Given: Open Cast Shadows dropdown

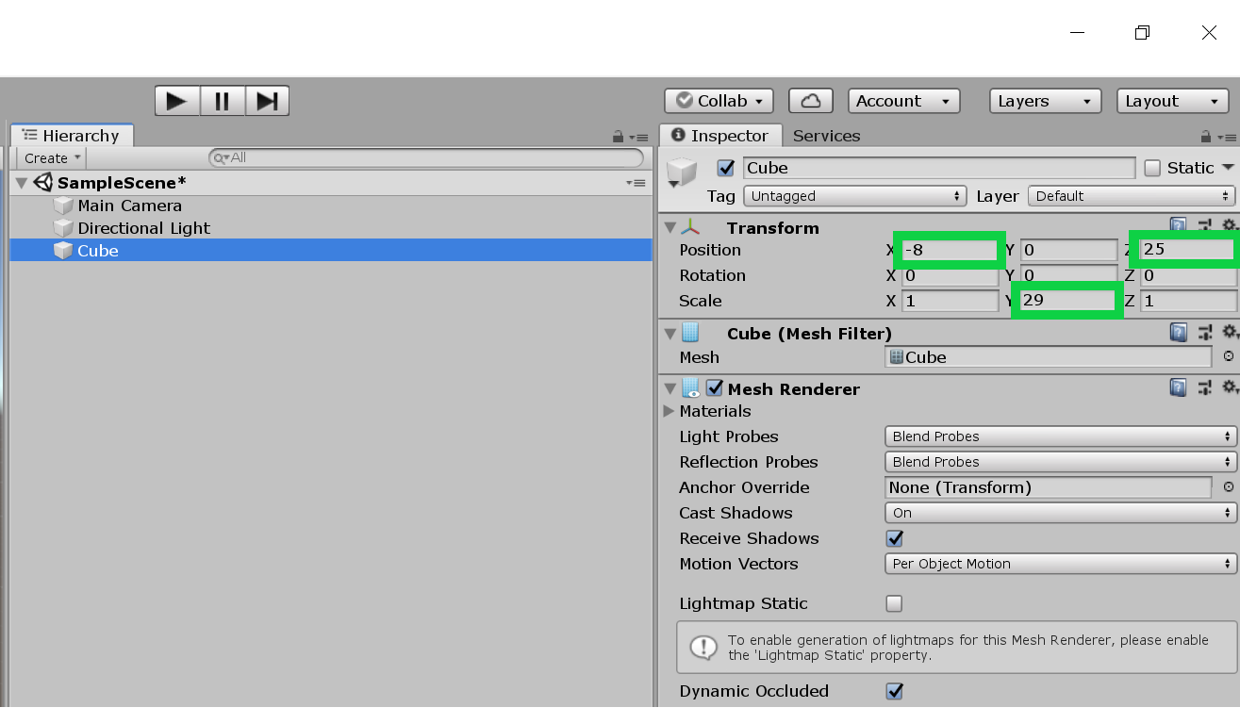Looking at the screenshot, I should (1060, 513).
